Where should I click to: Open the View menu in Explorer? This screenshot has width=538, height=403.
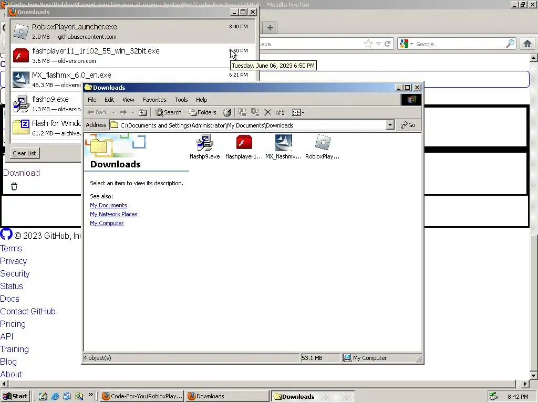click(x=128, y=100)
